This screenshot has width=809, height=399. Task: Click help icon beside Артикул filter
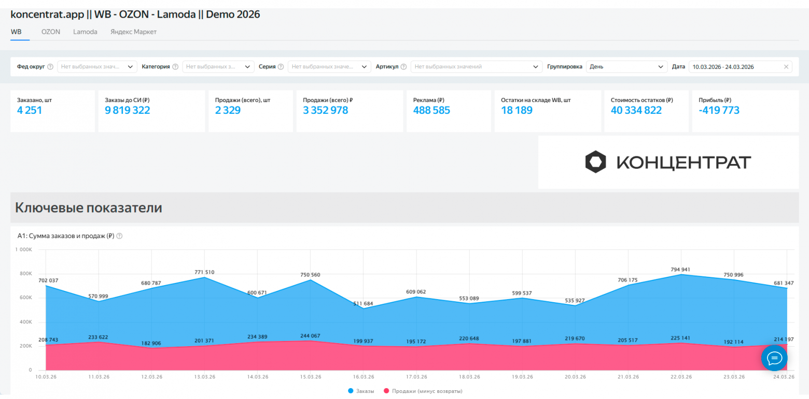(404, 67)
